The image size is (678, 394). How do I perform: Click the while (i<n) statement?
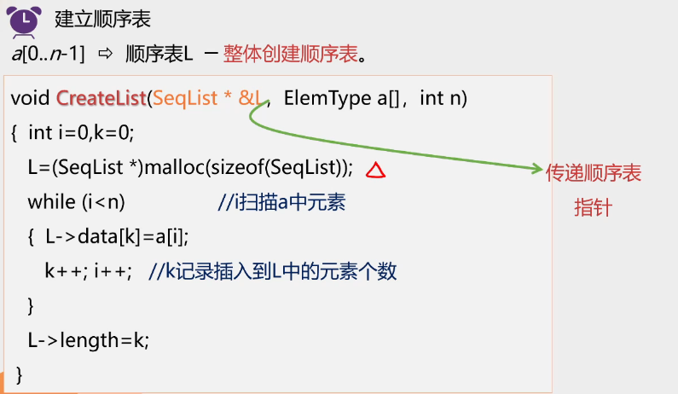(76, 202)
